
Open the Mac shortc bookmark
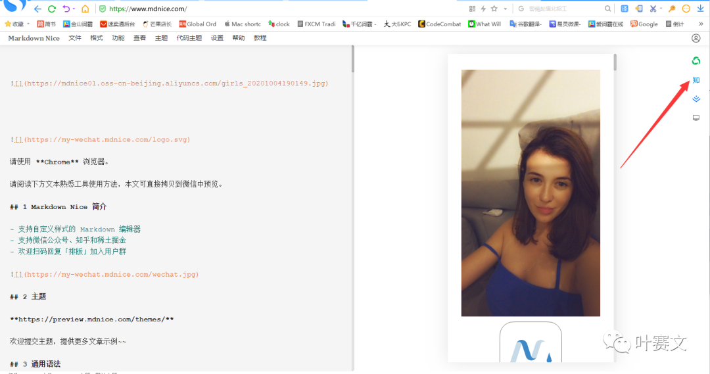coord(242,24)
